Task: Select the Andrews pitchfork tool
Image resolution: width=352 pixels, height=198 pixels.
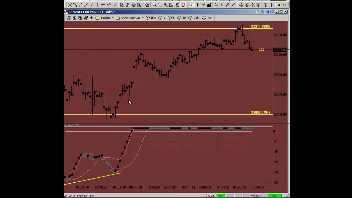Action: (114, 5)
